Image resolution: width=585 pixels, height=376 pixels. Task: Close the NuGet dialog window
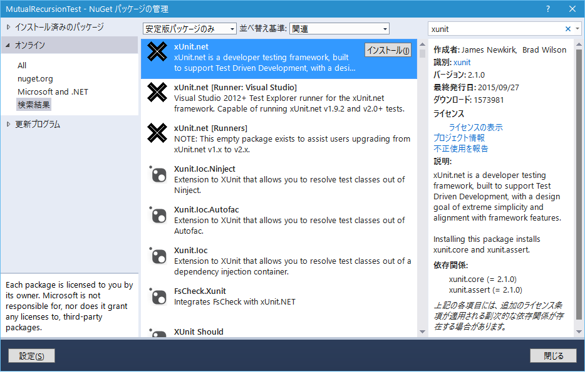[572, 9]
